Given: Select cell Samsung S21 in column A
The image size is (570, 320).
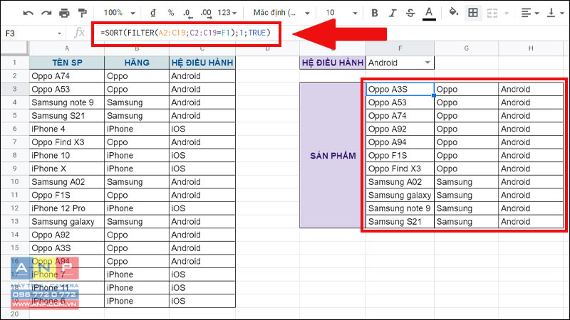Looking at the screenshot, I should [x=67, y=115].
